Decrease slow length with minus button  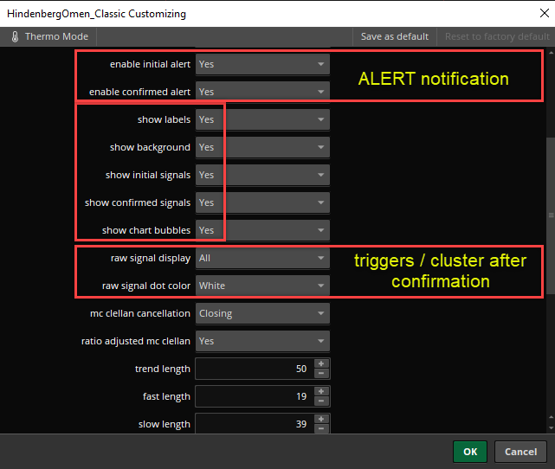pos(321,428)
